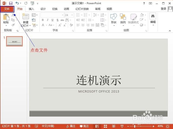This screenshot has width=173, height=129.
Task: Click the Copy icon
Action: [13, 20]
